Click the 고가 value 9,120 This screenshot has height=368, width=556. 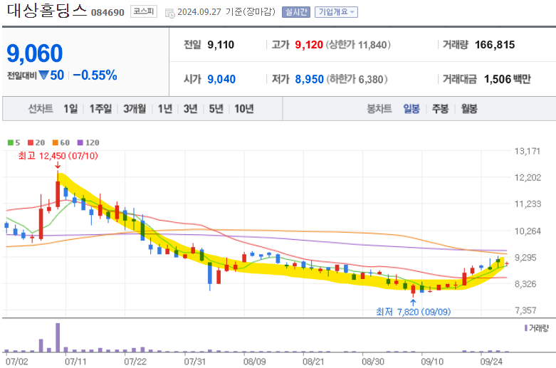tap(309, 45)
